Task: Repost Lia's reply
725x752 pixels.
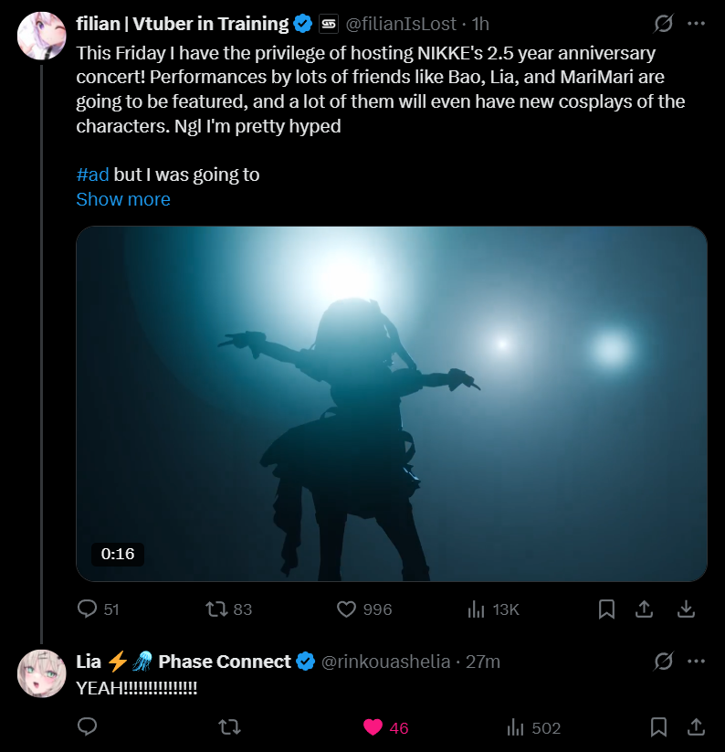Action: coord(229,727)
